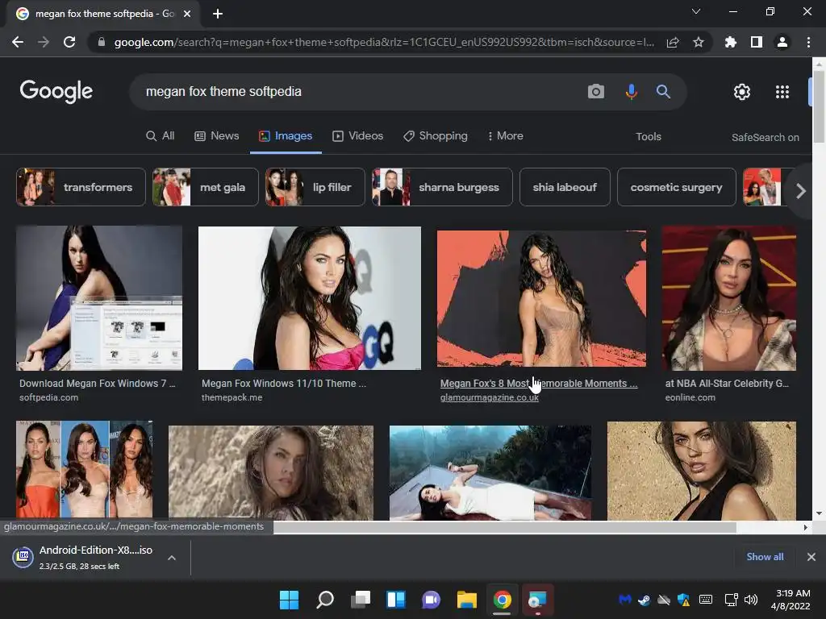Open new browser tab

218,14
